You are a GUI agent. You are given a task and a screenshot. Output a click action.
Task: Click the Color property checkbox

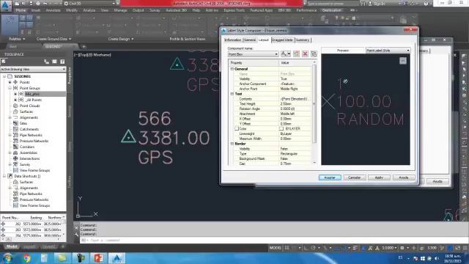237,129
